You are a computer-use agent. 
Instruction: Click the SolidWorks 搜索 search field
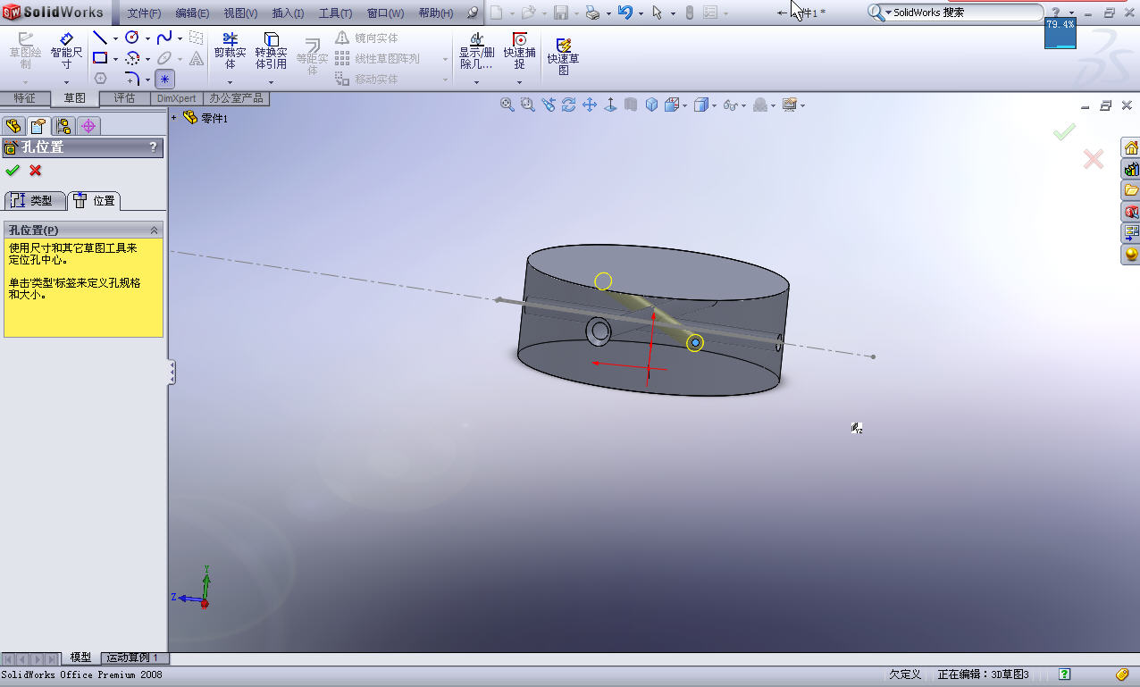click(x=966, y=13)
